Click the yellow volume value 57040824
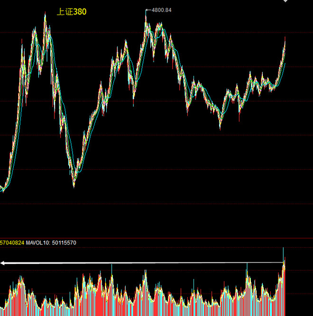 click(x=12, y=243)
